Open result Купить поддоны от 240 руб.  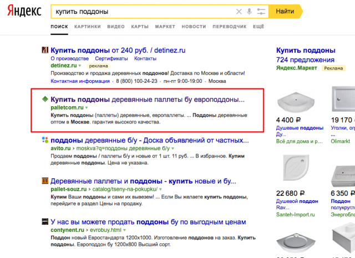click(x=118, y=50)
